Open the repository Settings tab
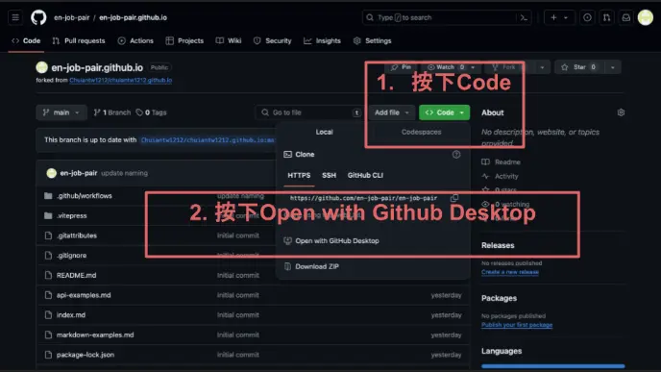The image size is (661, 372). pos(372,41)
